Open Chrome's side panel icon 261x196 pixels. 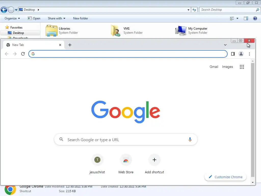233,54
